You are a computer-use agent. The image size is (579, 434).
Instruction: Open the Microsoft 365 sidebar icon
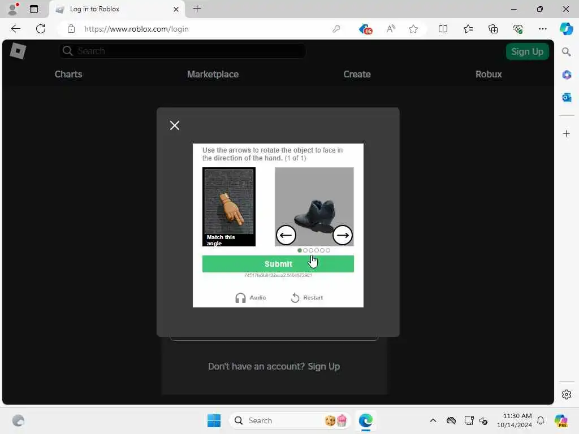(567, 75)
